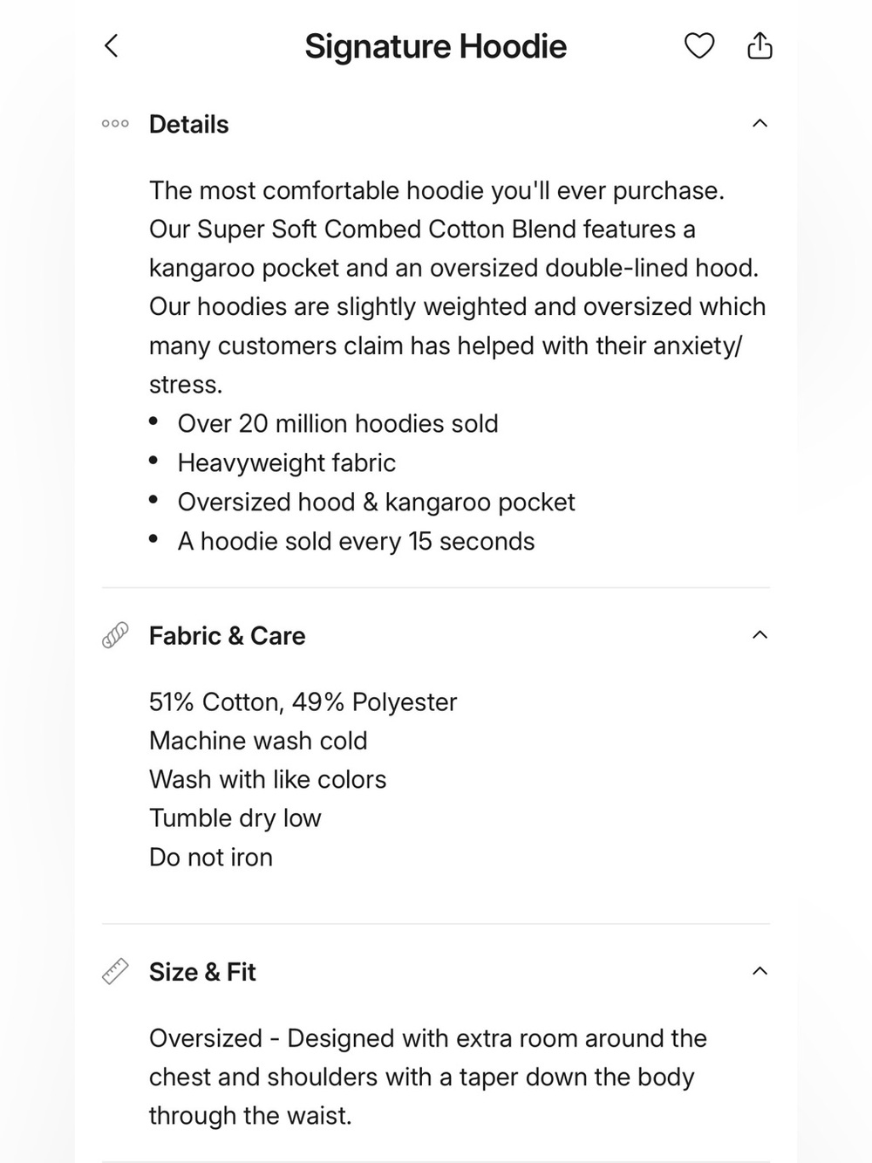Click the Size & Fit ruler icon

pos(115,971)
